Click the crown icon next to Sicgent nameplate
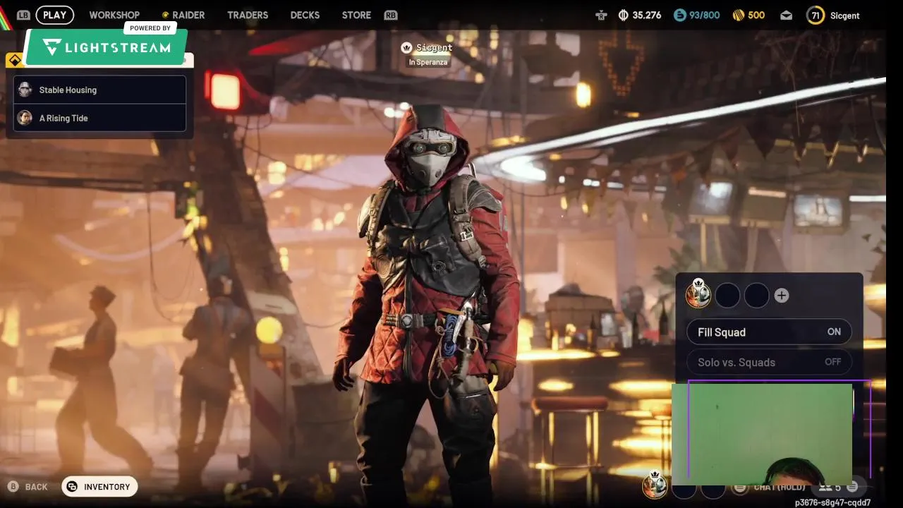Viewport: 903px width, 508px height. coord(406,47)
